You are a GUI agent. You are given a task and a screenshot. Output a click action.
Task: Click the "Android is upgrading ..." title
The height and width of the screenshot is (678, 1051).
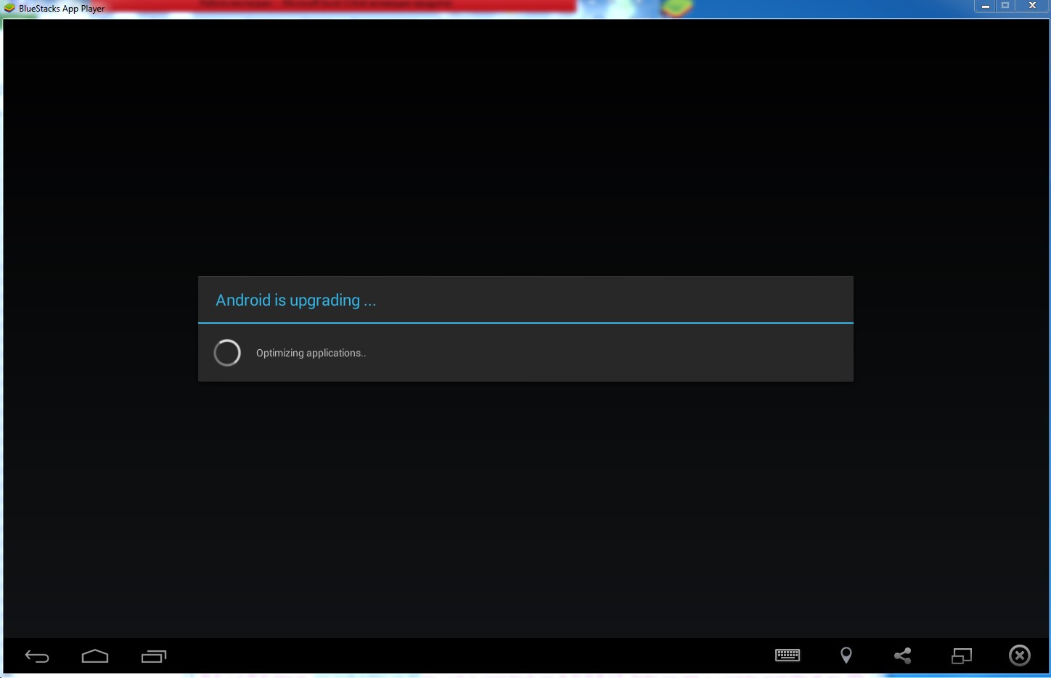(296, 301)
